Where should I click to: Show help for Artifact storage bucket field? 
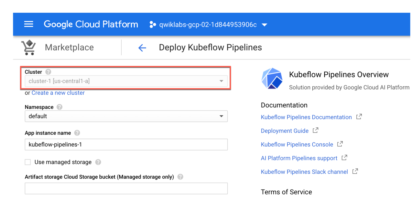pyautogui.click(x=180, y=177)
